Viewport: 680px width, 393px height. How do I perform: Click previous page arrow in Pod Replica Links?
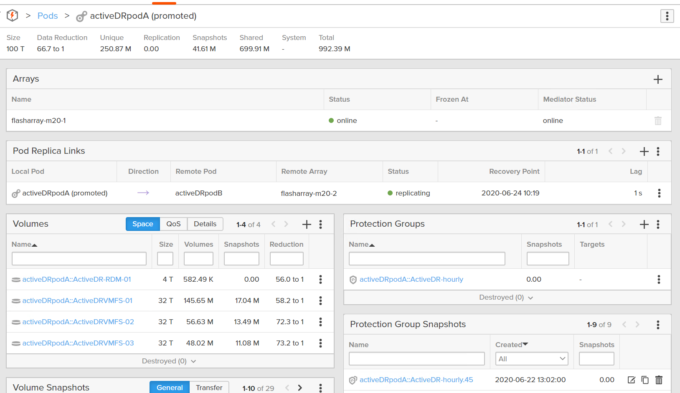[x=611, y=151]
